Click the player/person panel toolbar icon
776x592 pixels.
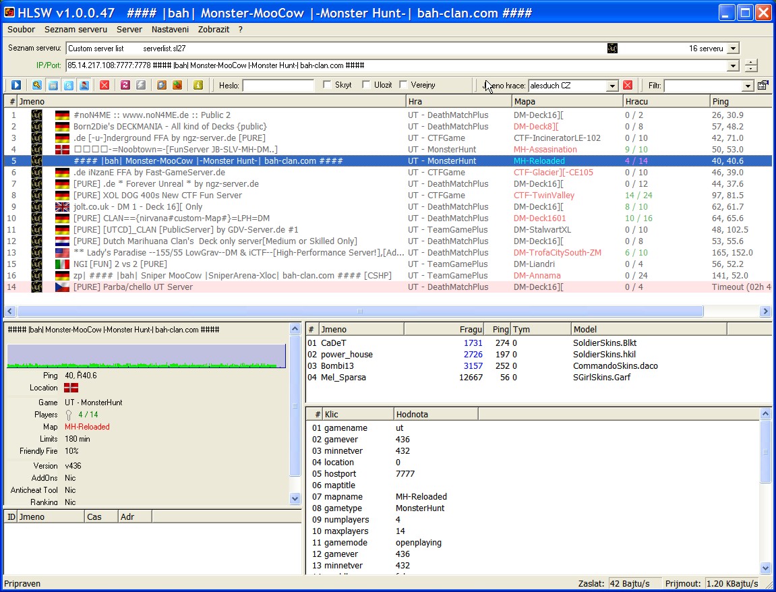84,85
